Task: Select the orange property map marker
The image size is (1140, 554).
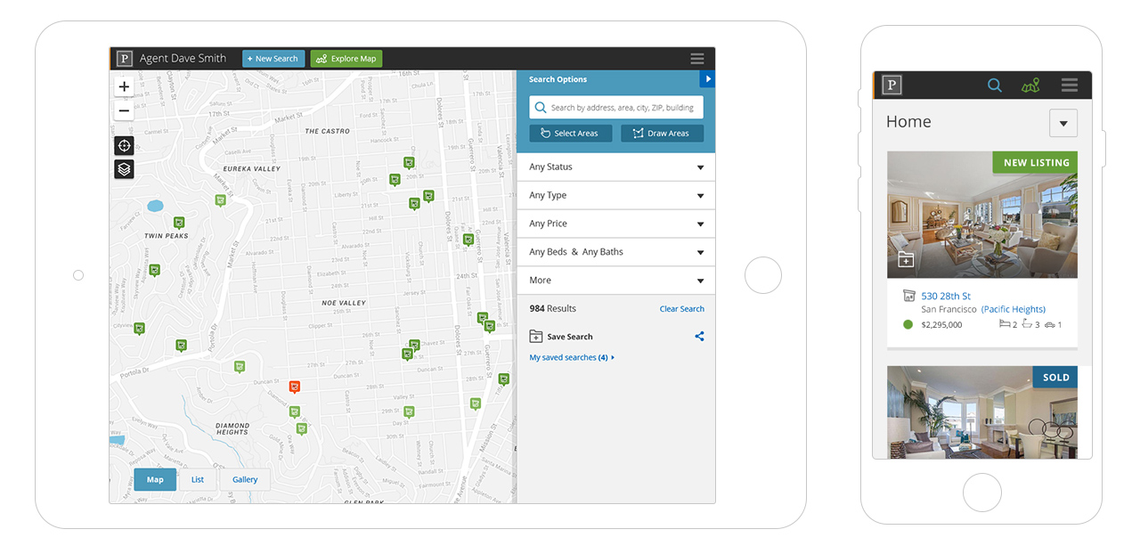Action: (x=295, y=387)
